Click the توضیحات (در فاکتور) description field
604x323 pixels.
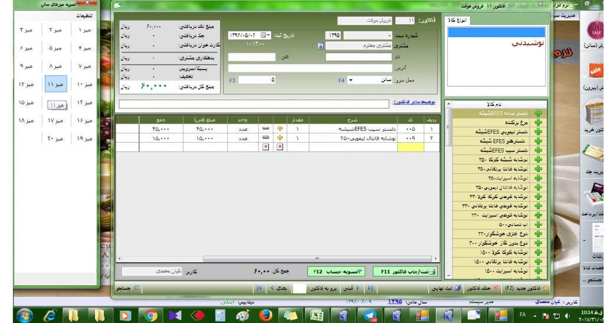pyautogui.click(x=254, y=104)
